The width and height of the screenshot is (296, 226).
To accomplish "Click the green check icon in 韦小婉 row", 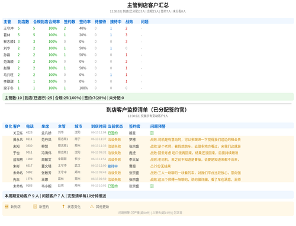I will [152, 186].
